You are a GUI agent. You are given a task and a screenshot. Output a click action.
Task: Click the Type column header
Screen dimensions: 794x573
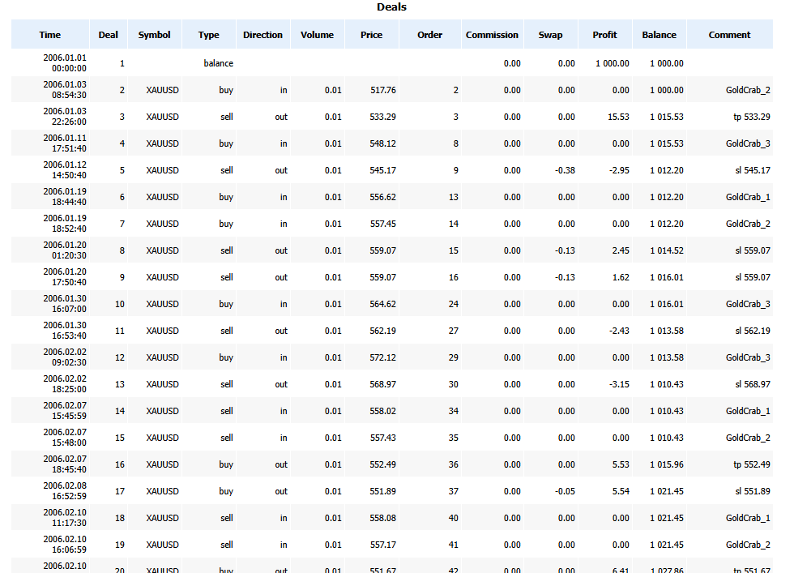(x=208, y=34)
